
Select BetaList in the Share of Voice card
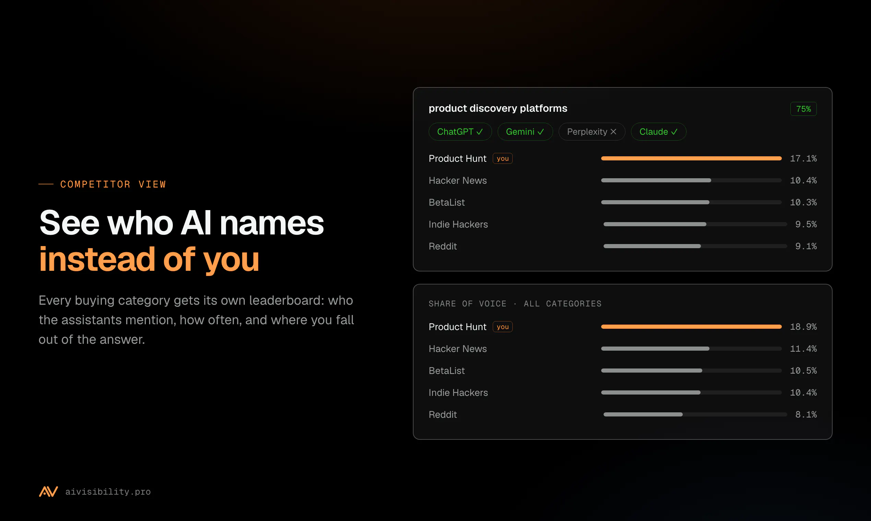coord(446,371)
